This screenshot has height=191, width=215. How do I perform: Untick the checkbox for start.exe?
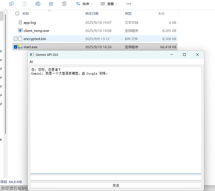(x=16, y=47)
